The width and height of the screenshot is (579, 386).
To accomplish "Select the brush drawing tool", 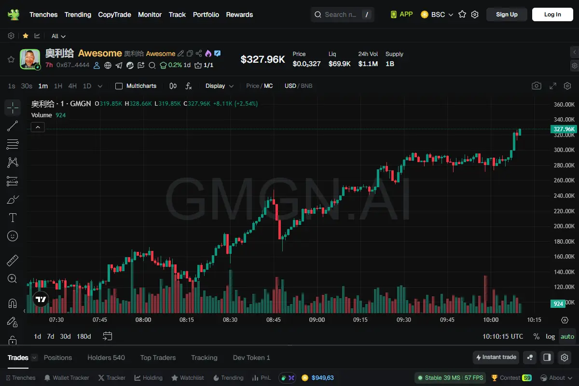I will 13,199.
